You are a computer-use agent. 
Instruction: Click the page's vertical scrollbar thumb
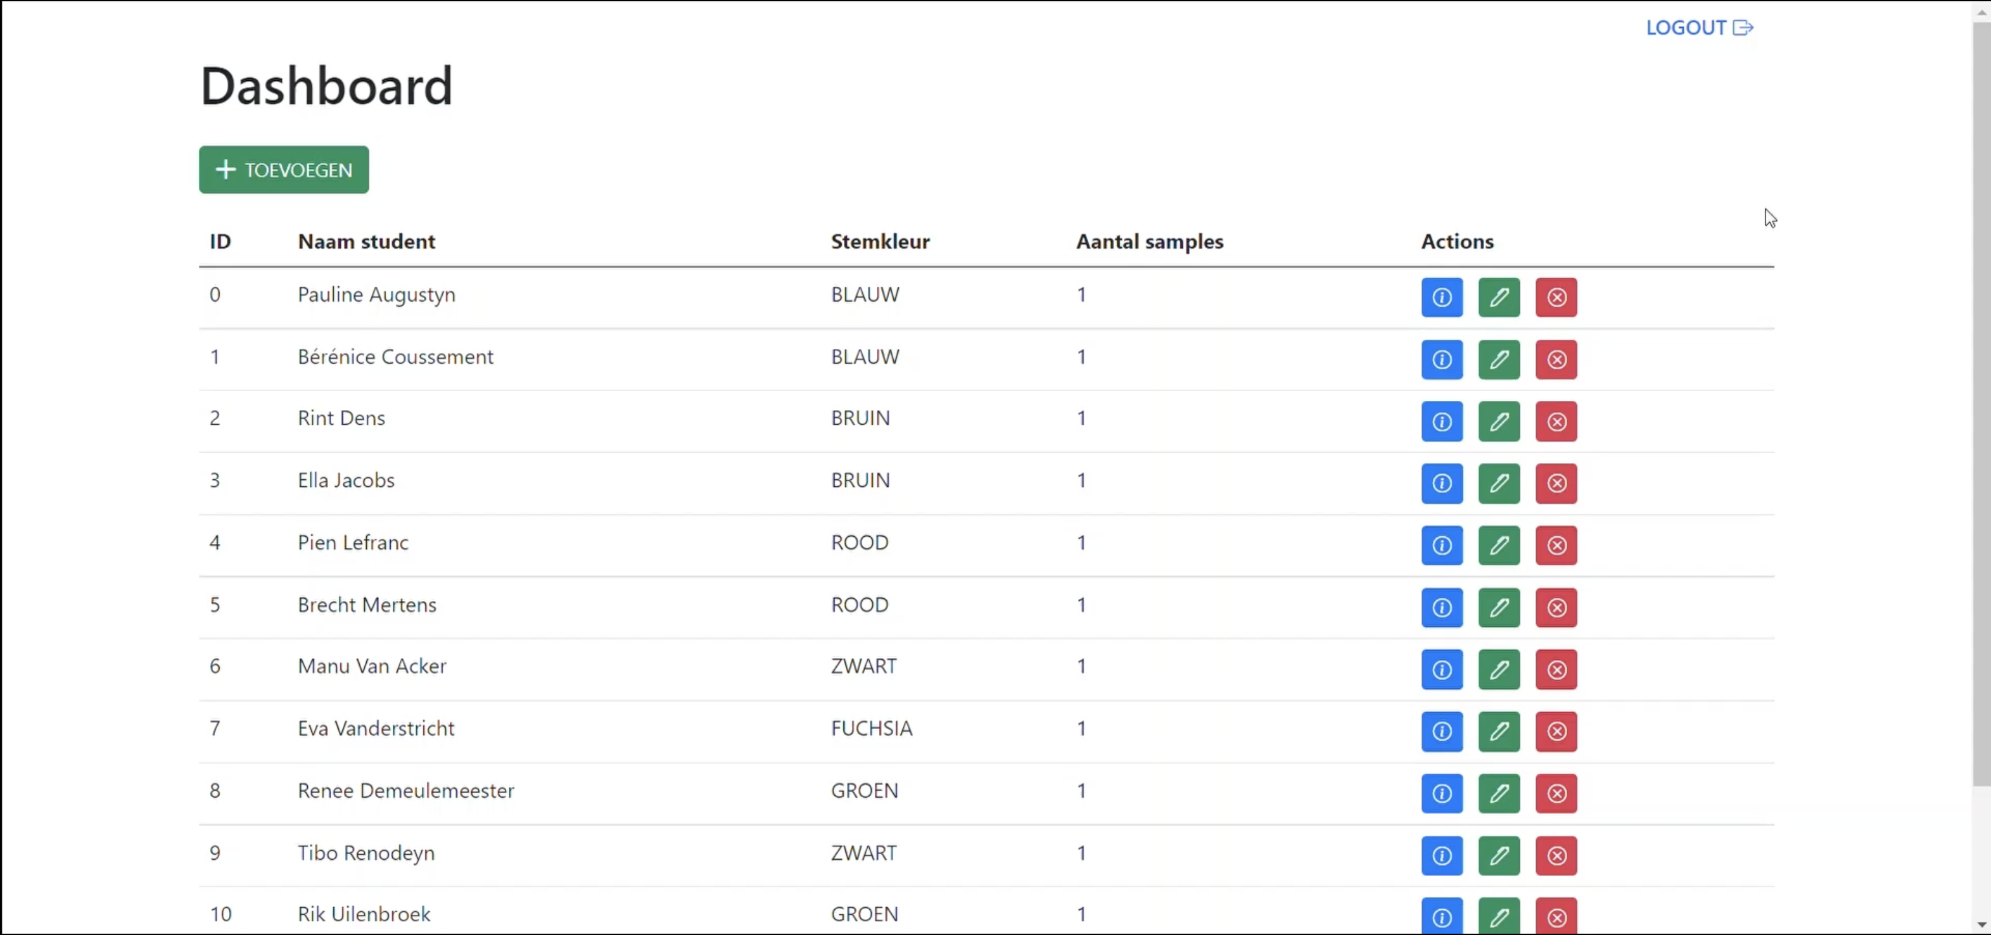[x=1981, y=405]
